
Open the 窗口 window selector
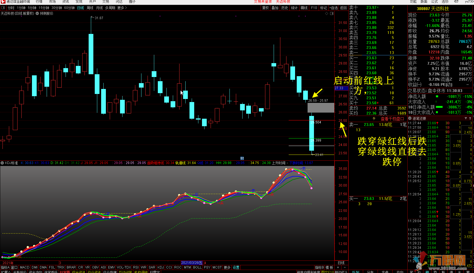click(x=14, y=267)
